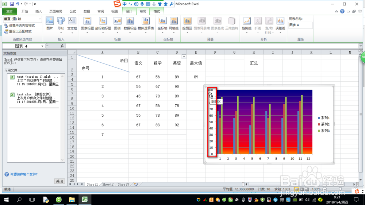This screenshot has height=205, width=365.
Task: Open Windows Start menu
Action: pyautogui.click(x=6, y=200)
